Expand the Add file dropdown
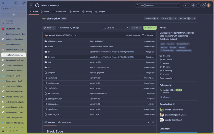 [x=136, y=28]
